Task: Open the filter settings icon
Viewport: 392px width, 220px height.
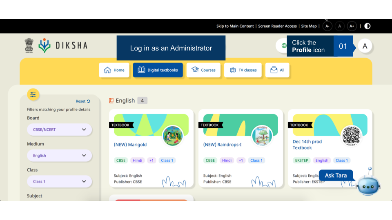Action: coord(33,95)
